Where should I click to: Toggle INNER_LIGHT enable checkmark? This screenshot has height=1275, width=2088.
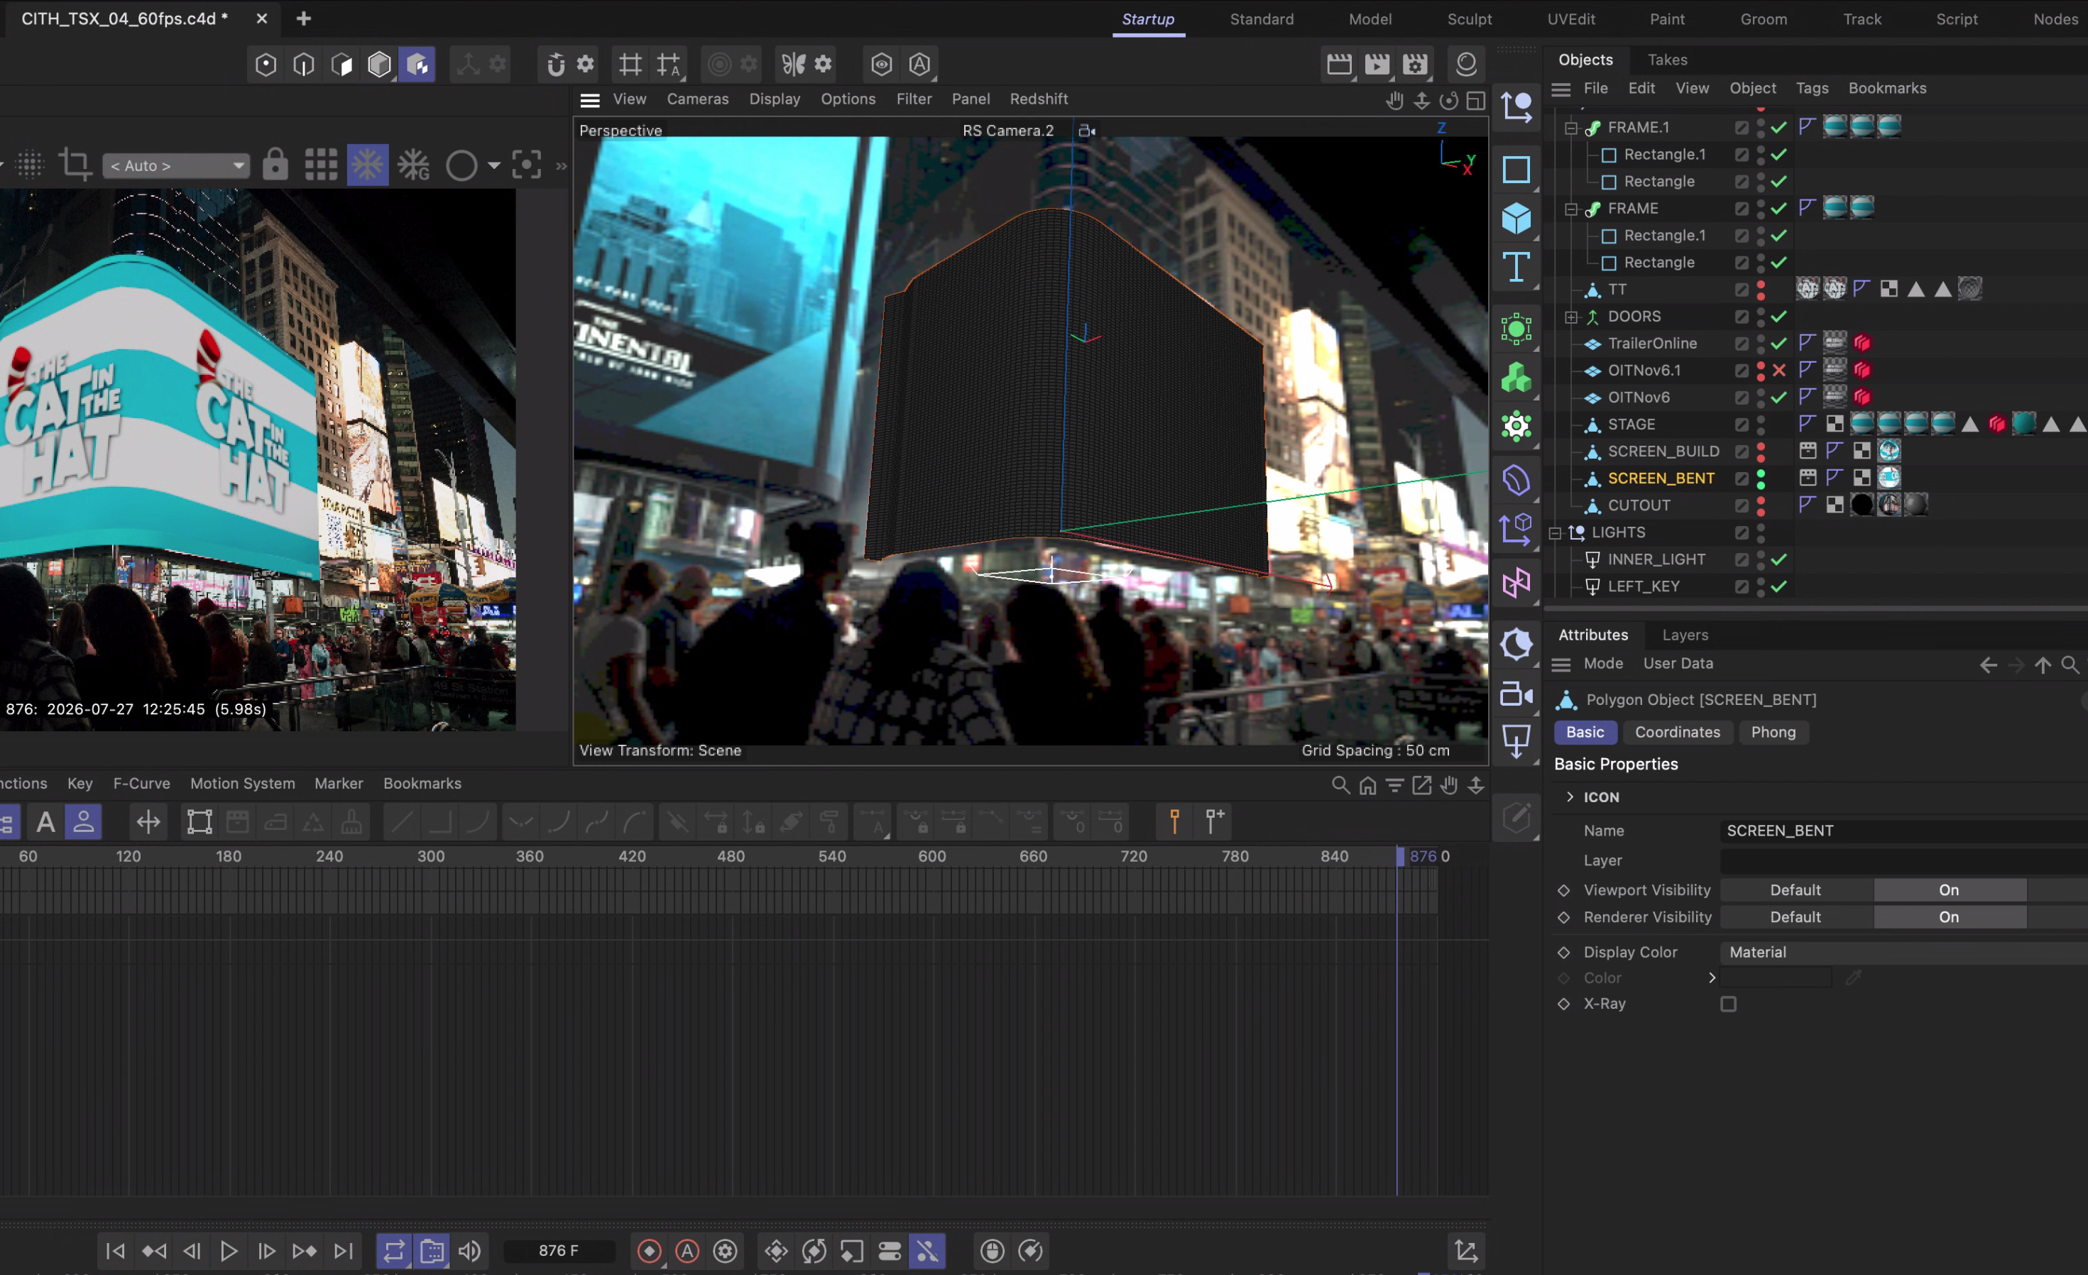[1778, 559]
